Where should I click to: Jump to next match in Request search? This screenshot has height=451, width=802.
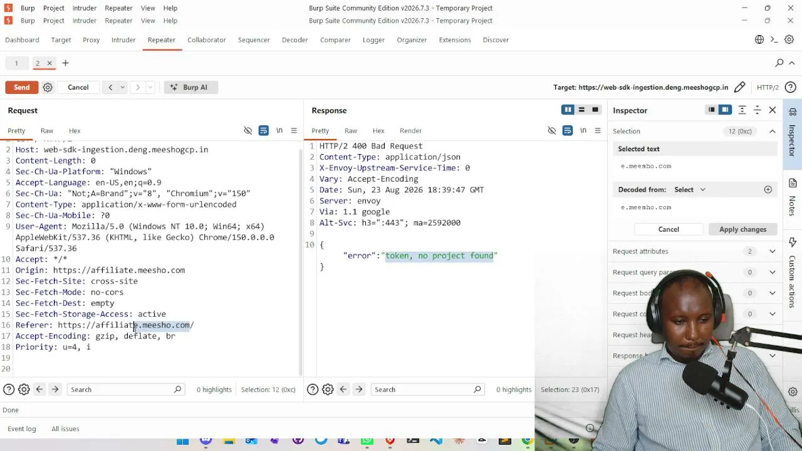pyautogui.click(x=55, y=390)
